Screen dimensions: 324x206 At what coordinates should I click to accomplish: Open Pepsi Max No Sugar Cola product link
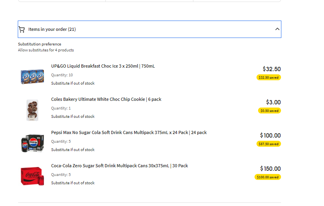click(129, 132)
